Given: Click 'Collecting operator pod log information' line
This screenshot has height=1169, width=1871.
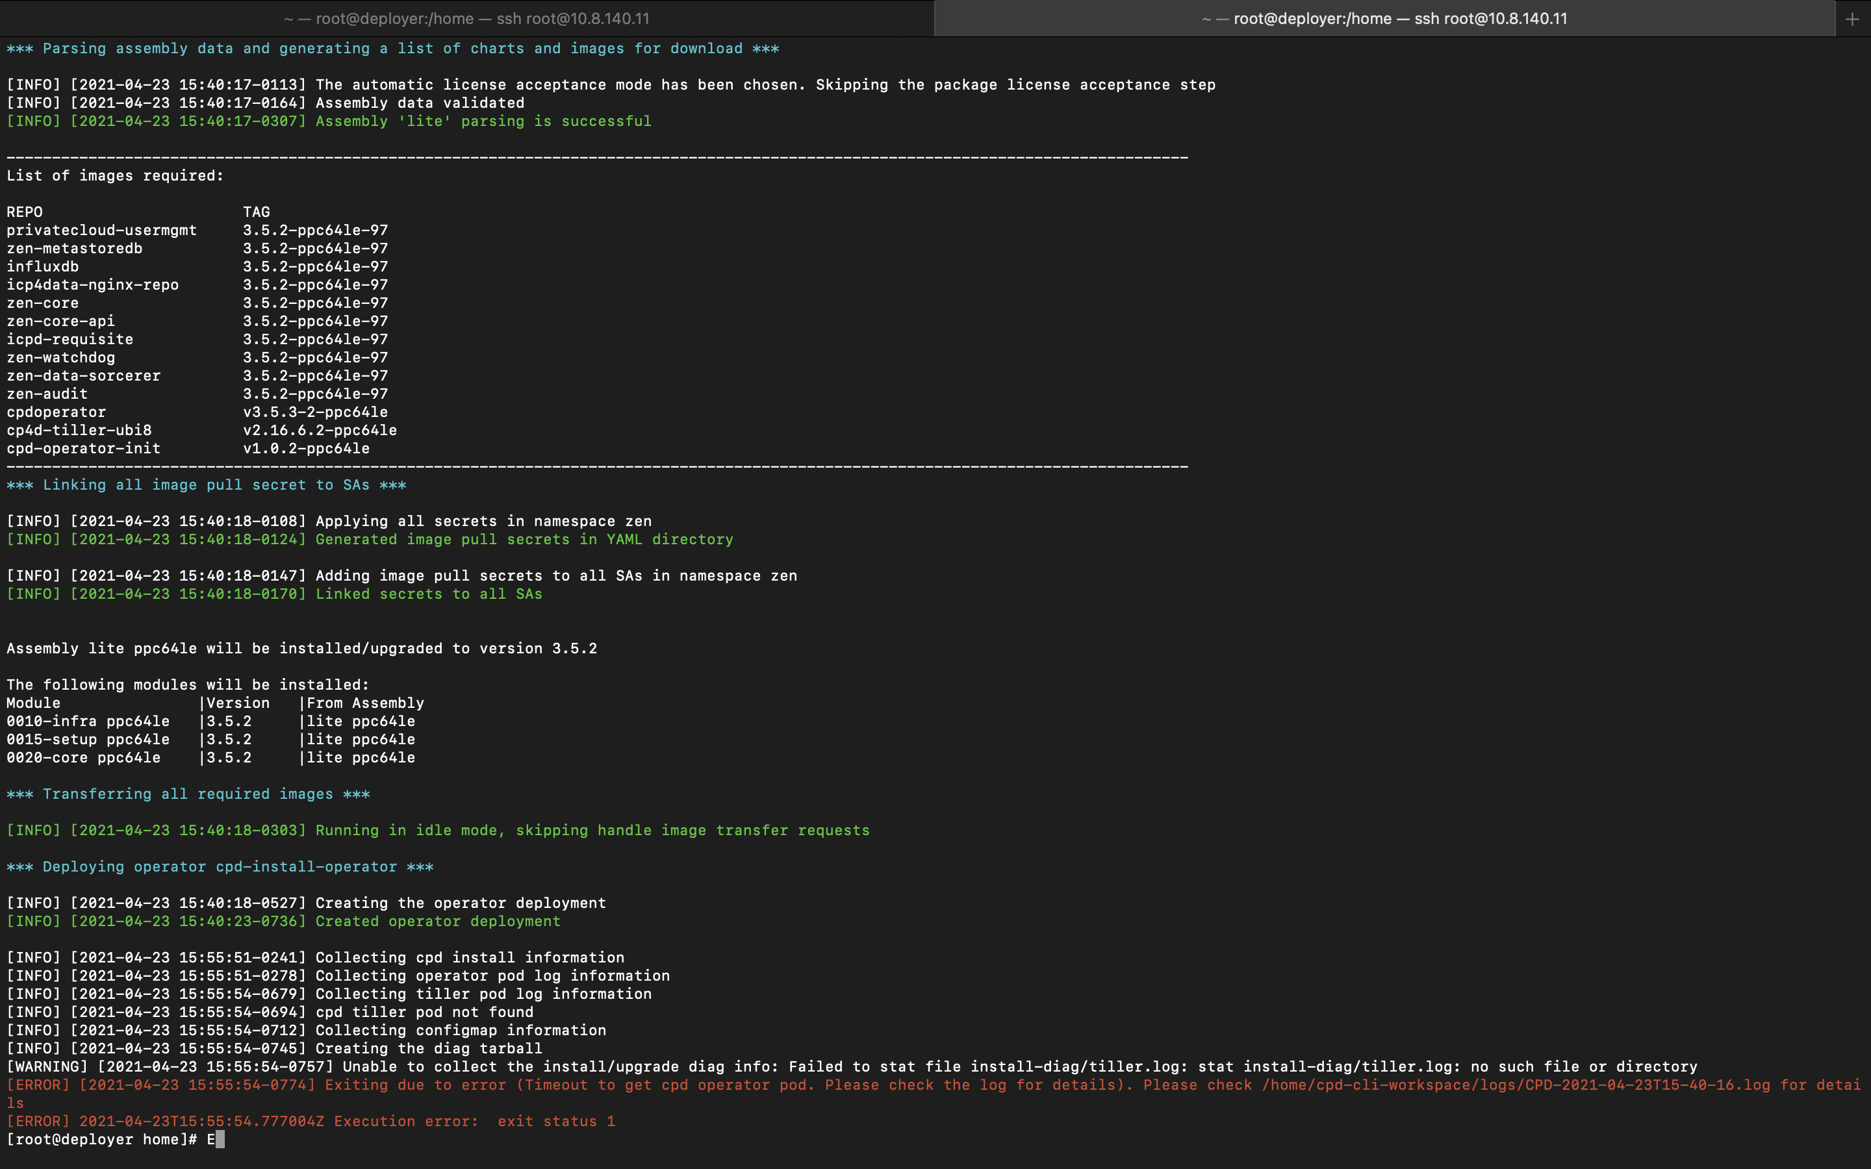Looking at the screenshot, I should coord(338,975).
